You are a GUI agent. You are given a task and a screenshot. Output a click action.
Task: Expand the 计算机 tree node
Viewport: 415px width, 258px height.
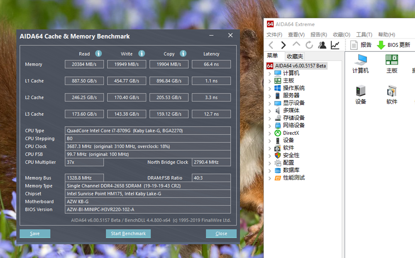[270, 73]
